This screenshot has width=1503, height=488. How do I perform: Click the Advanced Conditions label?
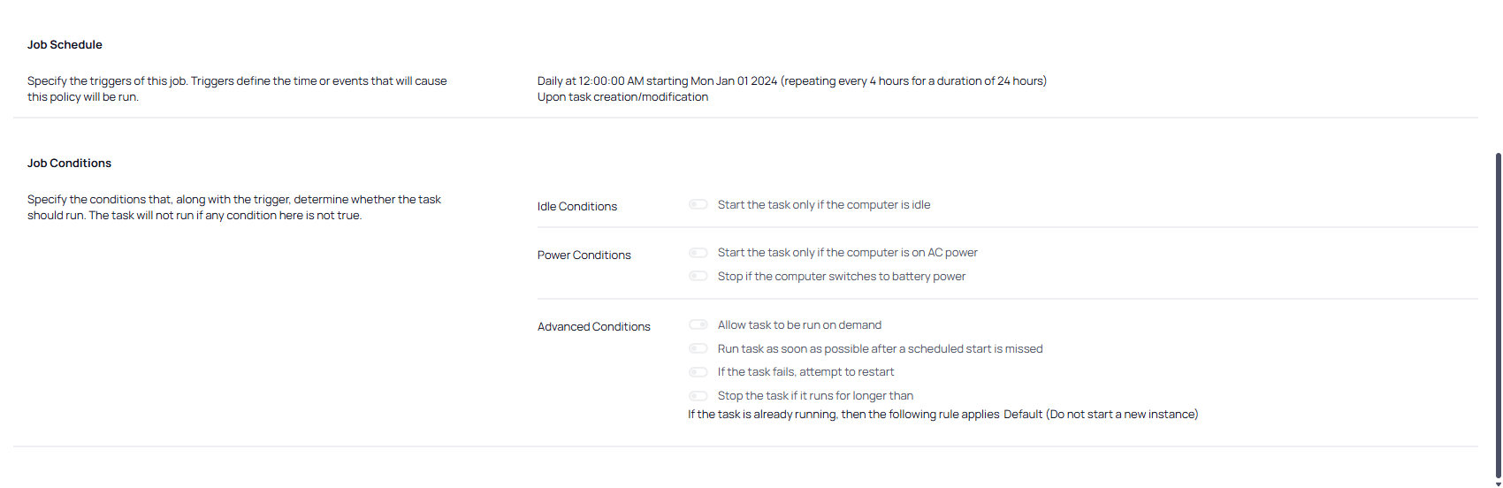pos(594,327)
